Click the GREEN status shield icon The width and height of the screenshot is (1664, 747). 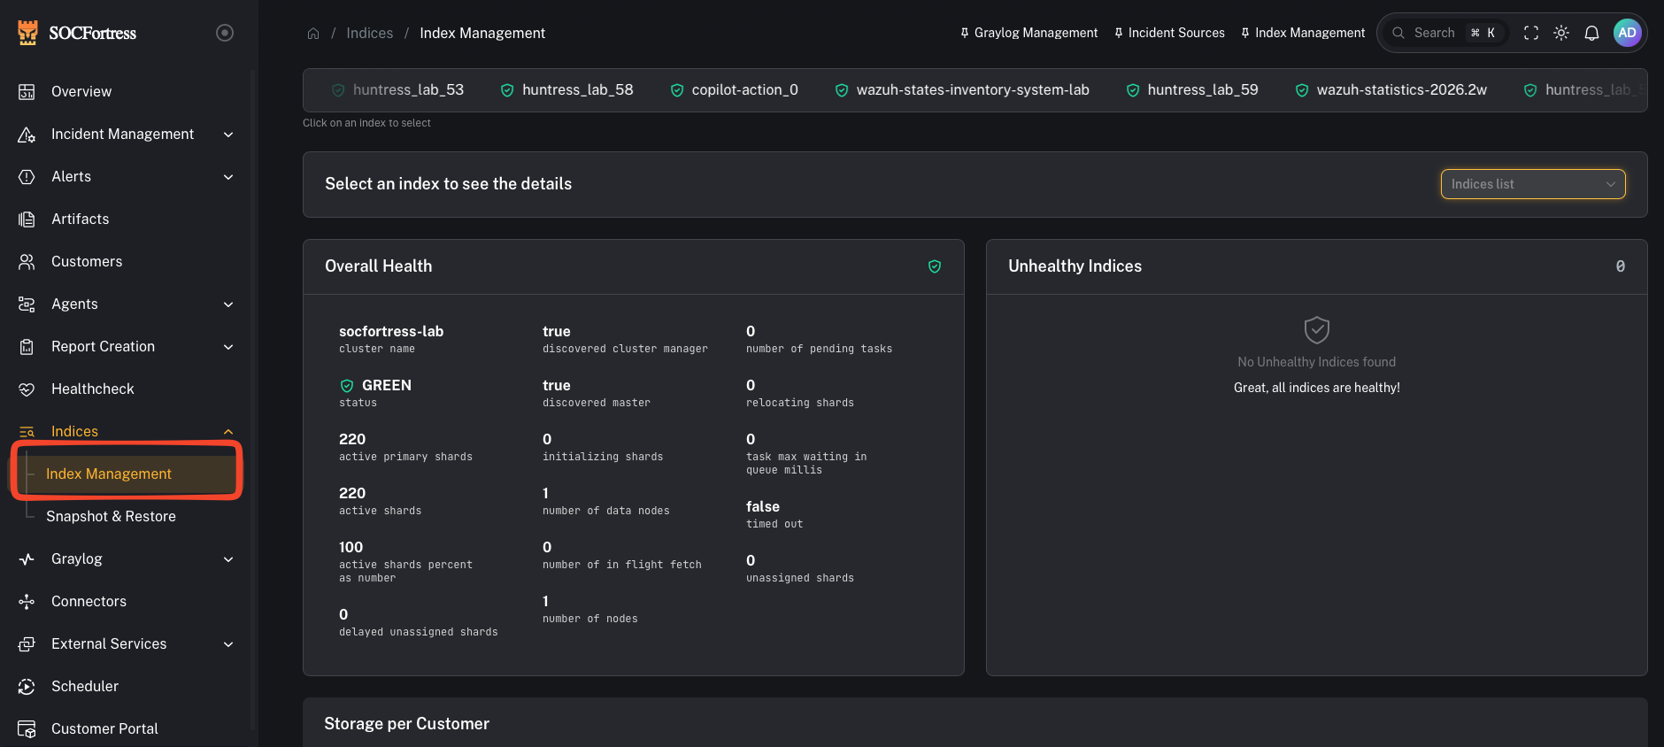347,386
